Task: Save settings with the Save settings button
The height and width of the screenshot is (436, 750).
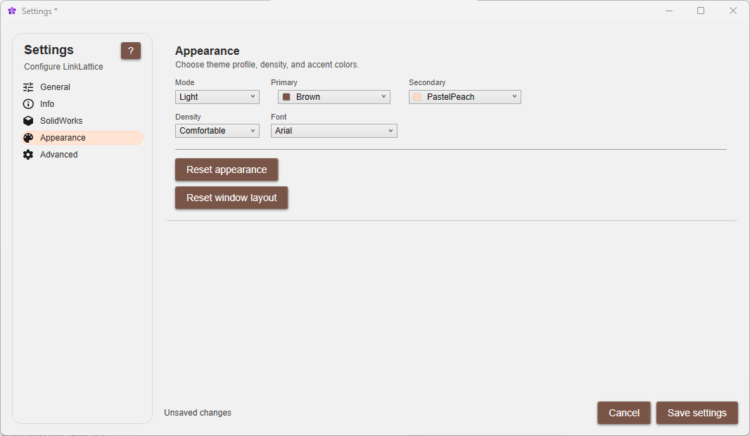Action: (x=697, y=413)
